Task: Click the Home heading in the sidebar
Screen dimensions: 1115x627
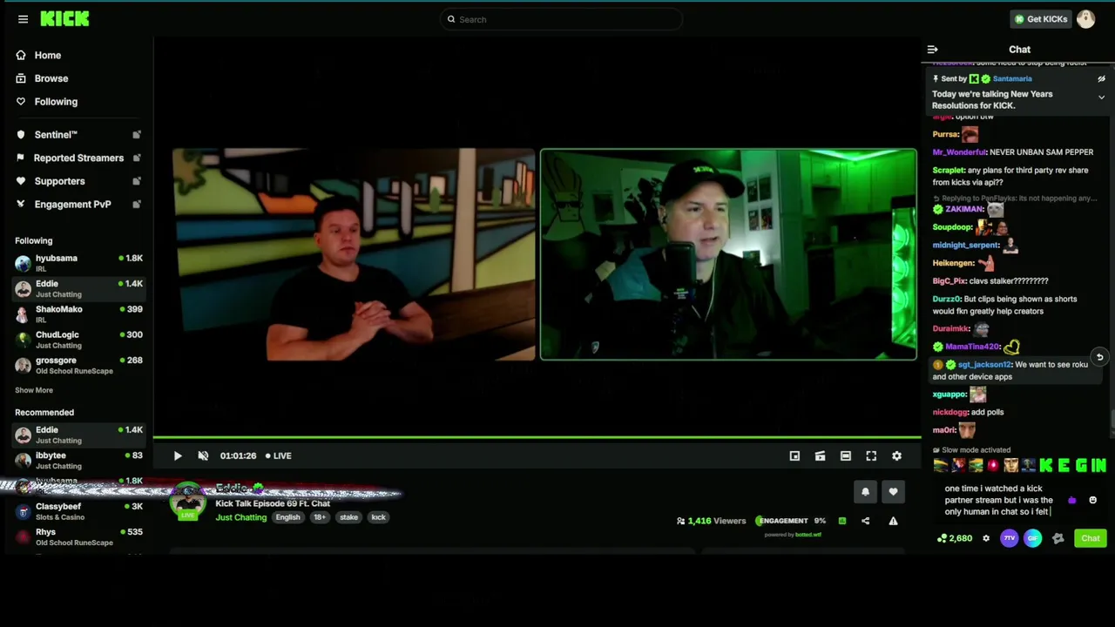Action: coord(48,55)
